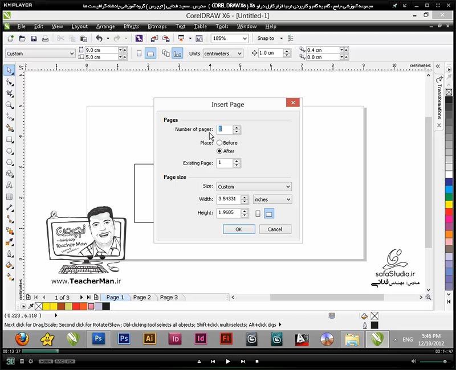Click Play in KMPlayer controls

pos(228,361)
